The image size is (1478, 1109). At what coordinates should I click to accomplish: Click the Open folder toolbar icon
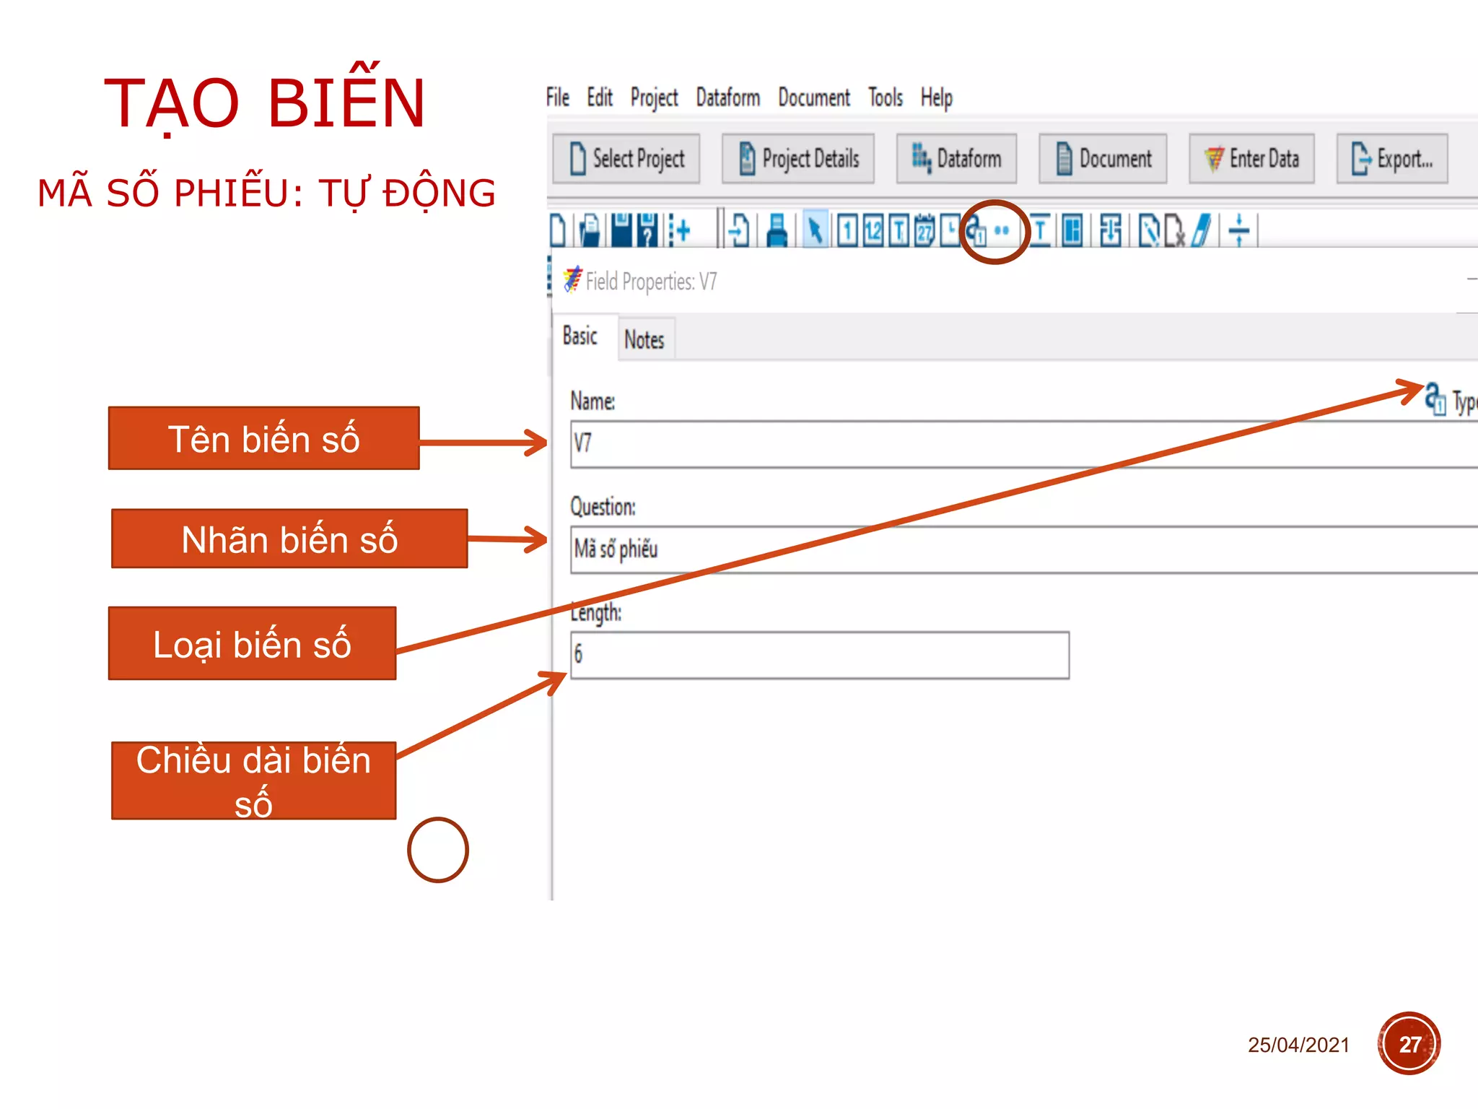click(590, 231)
